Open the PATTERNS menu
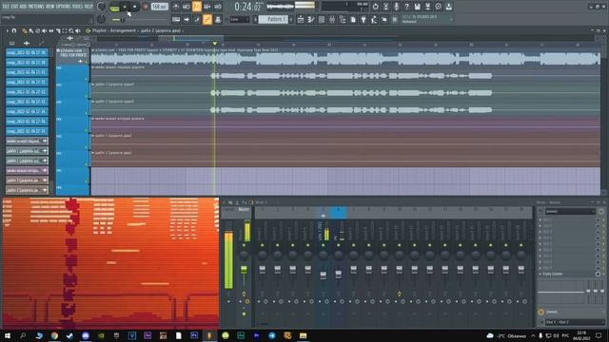Viewport: 609px width, 342px height. coord(36,7)
